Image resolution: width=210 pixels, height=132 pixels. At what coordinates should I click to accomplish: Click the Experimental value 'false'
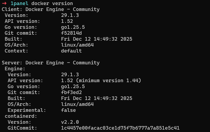[68, 110]
